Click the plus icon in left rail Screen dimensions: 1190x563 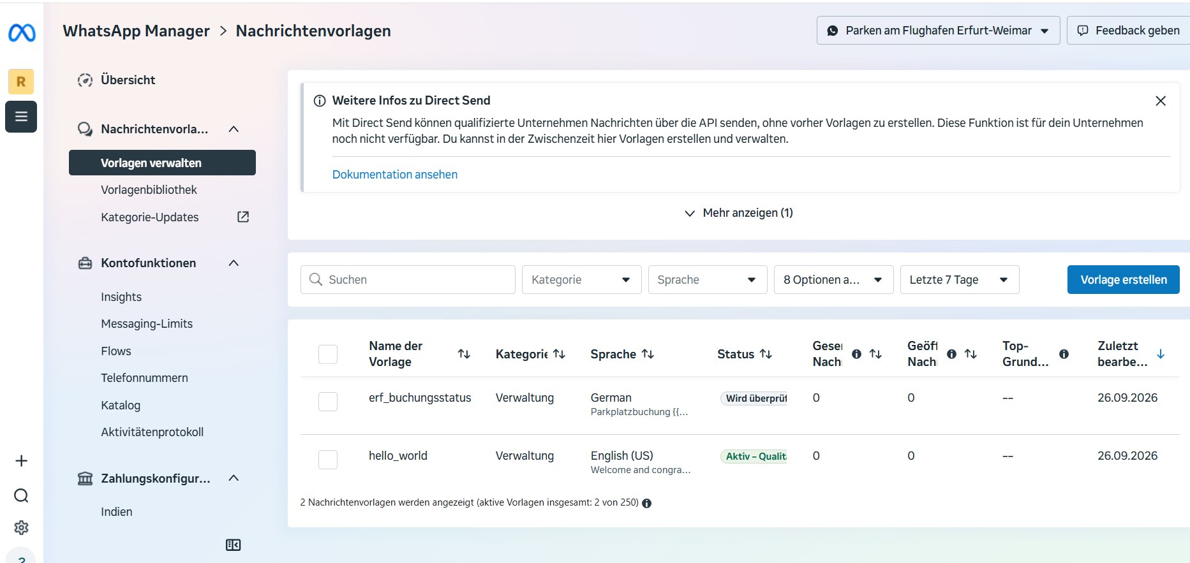tap(21, 461)
